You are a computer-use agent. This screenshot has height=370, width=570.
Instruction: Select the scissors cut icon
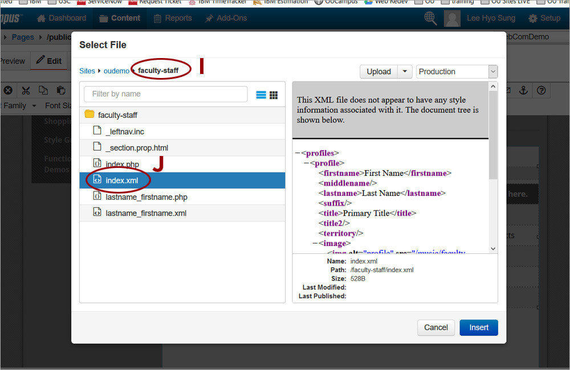pyautogui.click(x=25, y=90)
